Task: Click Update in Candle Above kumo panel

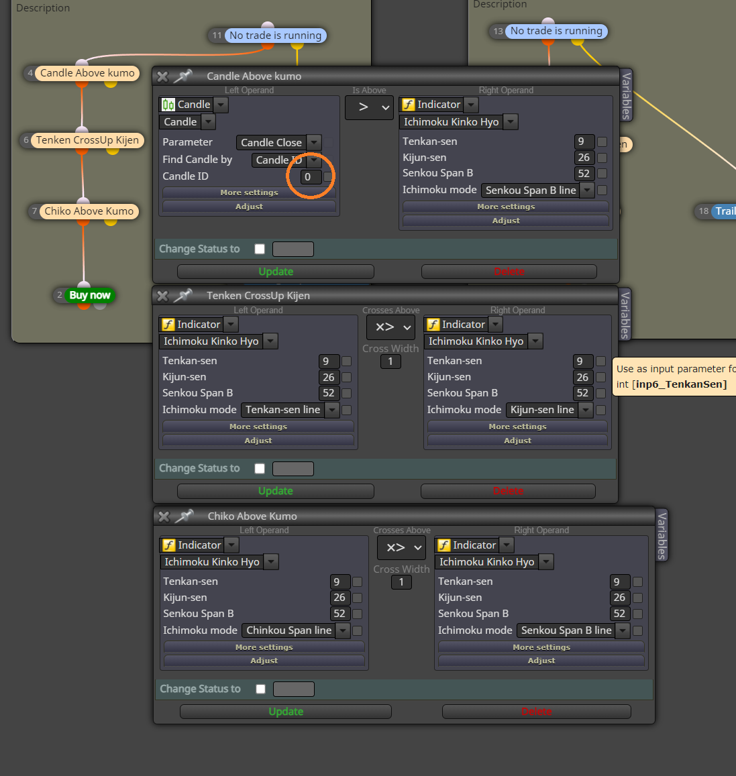Action: tap(276, 272)
